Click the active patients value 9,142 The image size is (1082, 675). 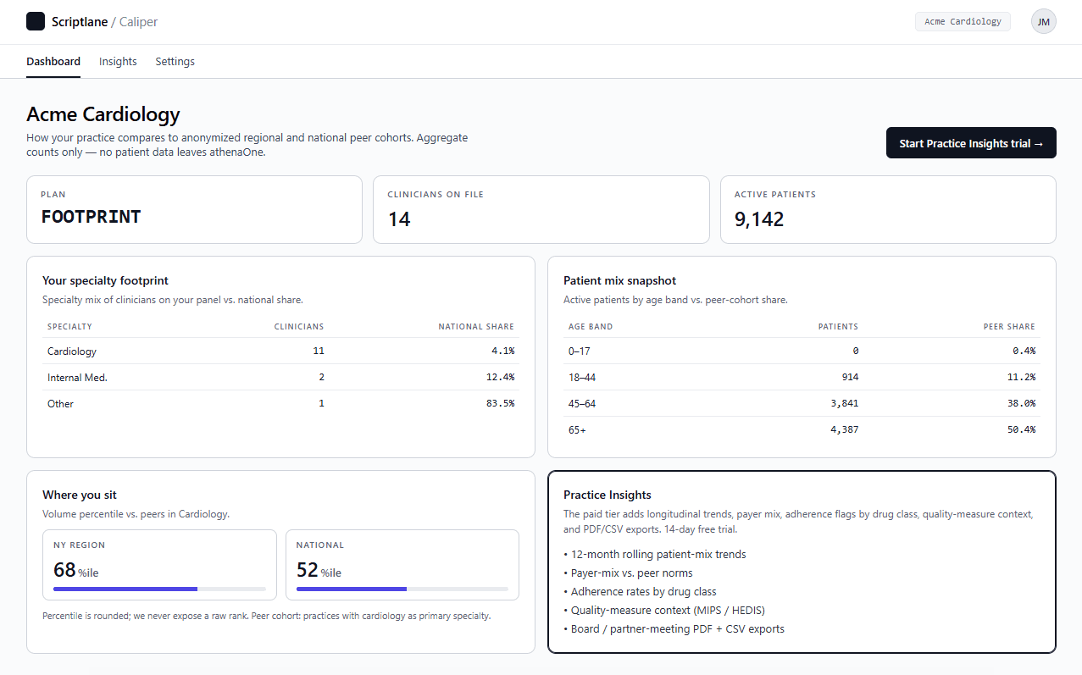pos(759,219)
